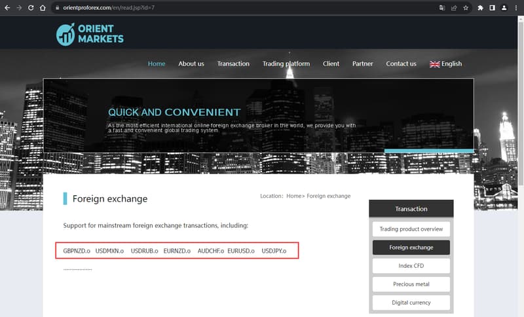
Task: Open the Trading platform menu item
Action: pyautogui.click(x=286, y=64)
